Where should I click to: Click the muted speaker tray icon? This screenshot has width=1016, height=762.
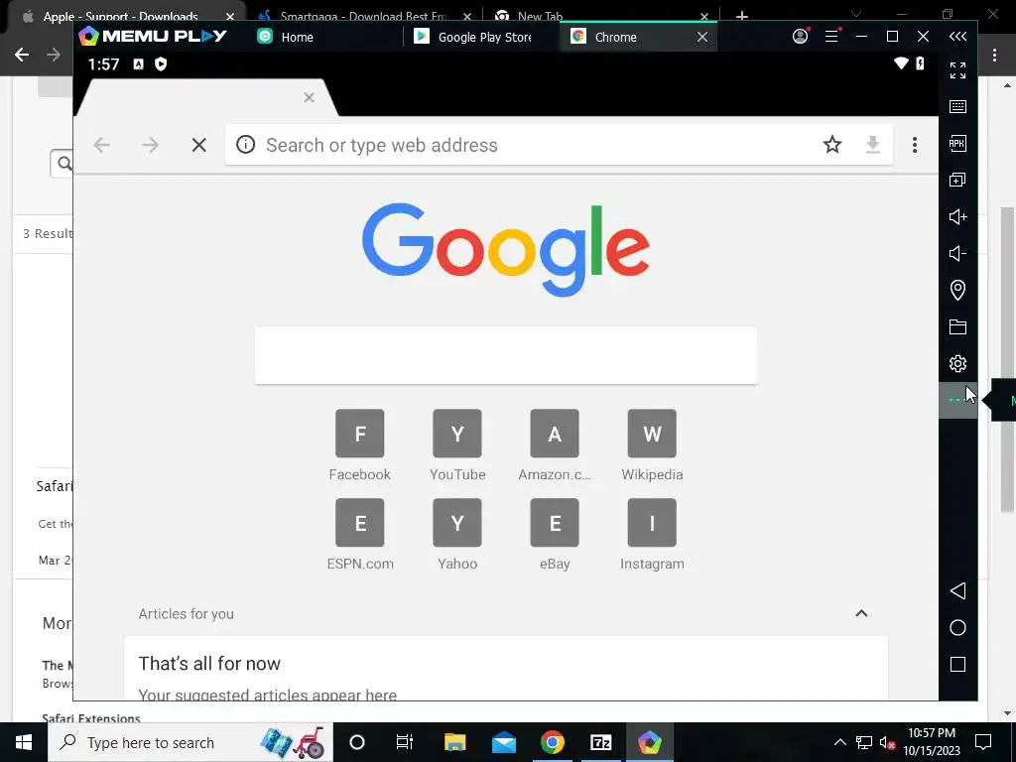tap(887, 742)
